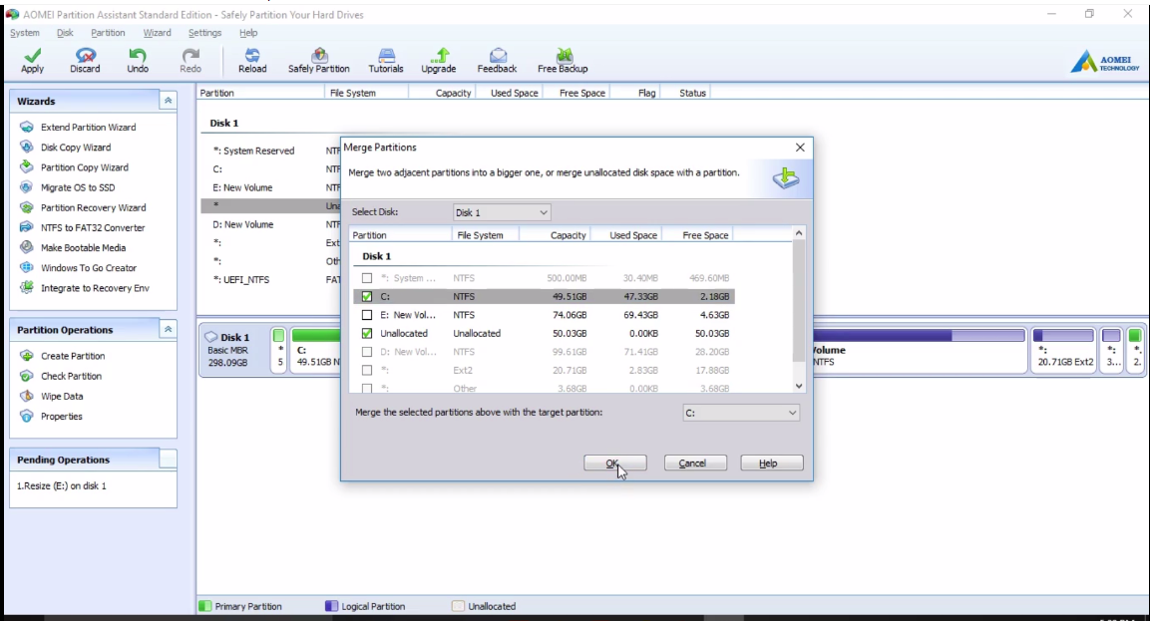Collapse the Wizards panel
1150x621 pixels.
point(168,101)
